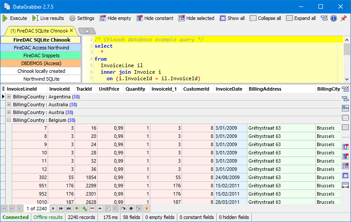Close the FireDAC SQLite Chinook tab
Viewport: 351px width, 222px height.
tap(71, 30)
